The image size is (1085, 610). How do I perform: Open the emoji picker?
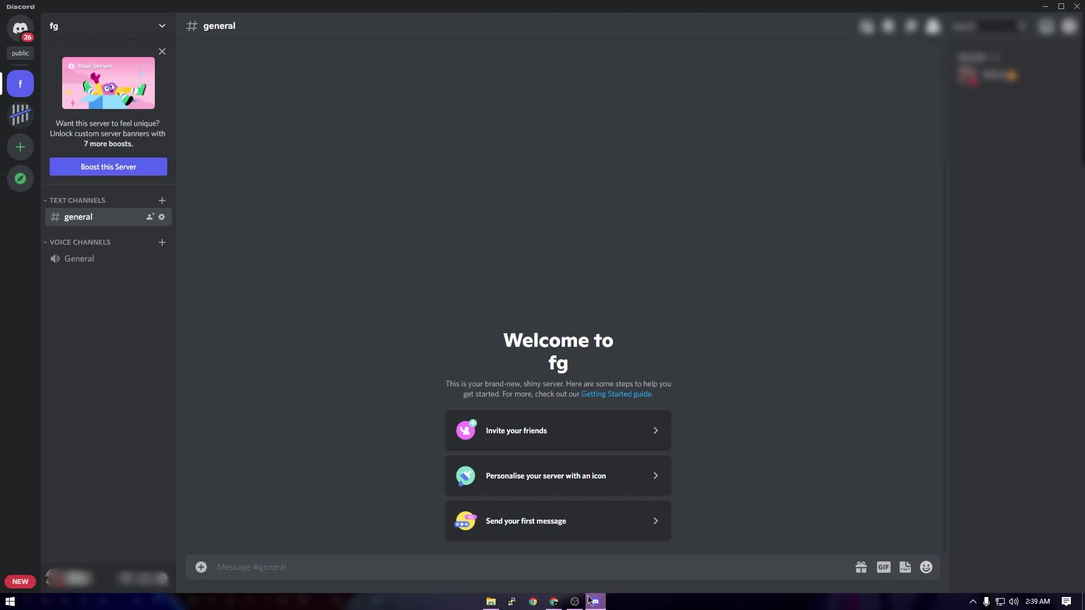(x=926, y=567)
